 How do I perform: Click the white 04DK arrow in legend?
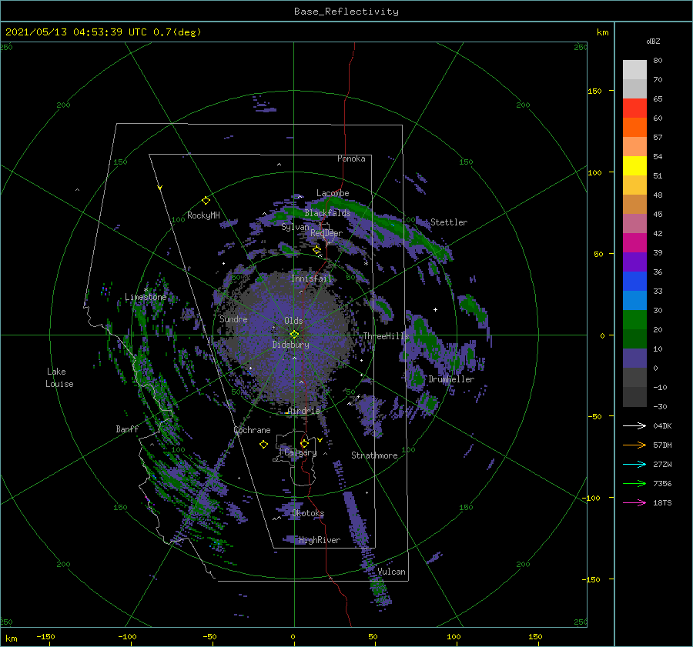pos(634,425)
